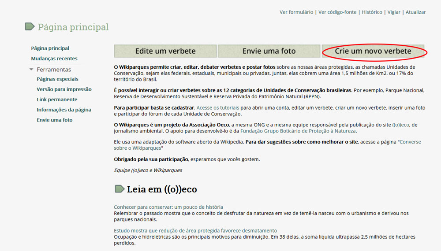This screenshot has height=251, width=441.
Task: Click the Envie uma foto button
Action: coord(269,51)
